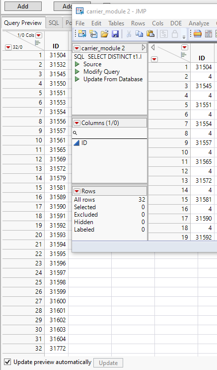This screenshot has height=370, width=217.
Task: Click the column list icon in Query Preview corner
Action: pyautogui.click(x=37, y=43)
